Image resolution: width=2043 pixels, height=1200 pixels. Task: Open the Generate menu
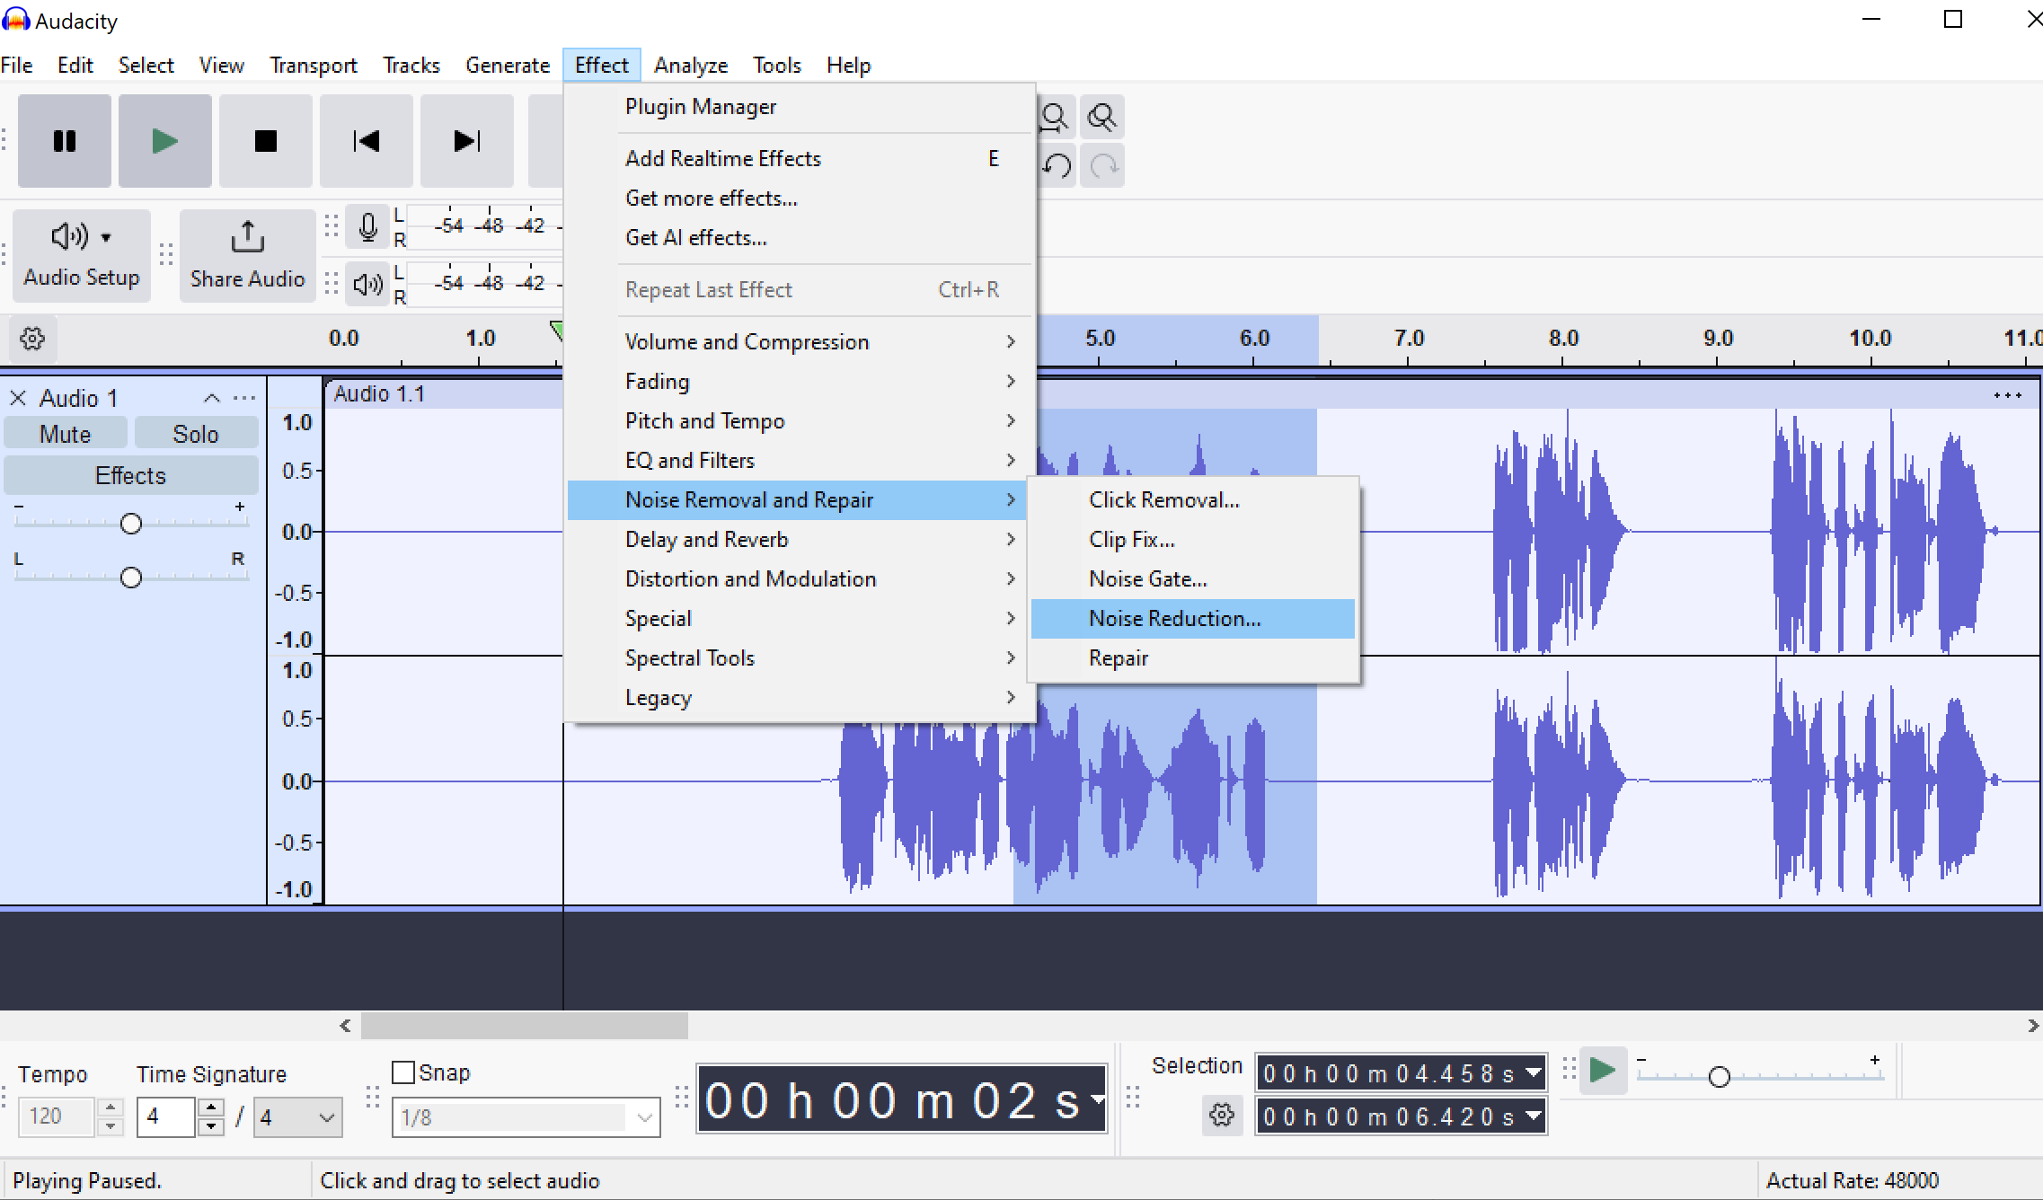tap(508, 66)
